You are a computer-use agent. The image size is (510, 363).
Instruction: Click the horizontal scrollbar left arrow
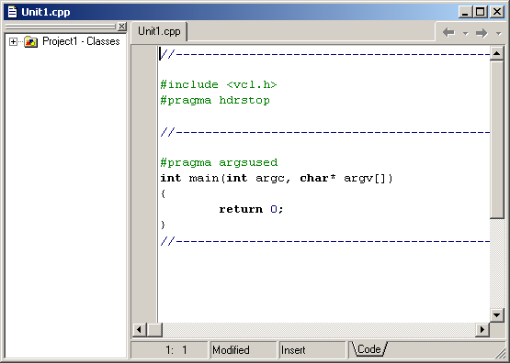coord(139,330)
